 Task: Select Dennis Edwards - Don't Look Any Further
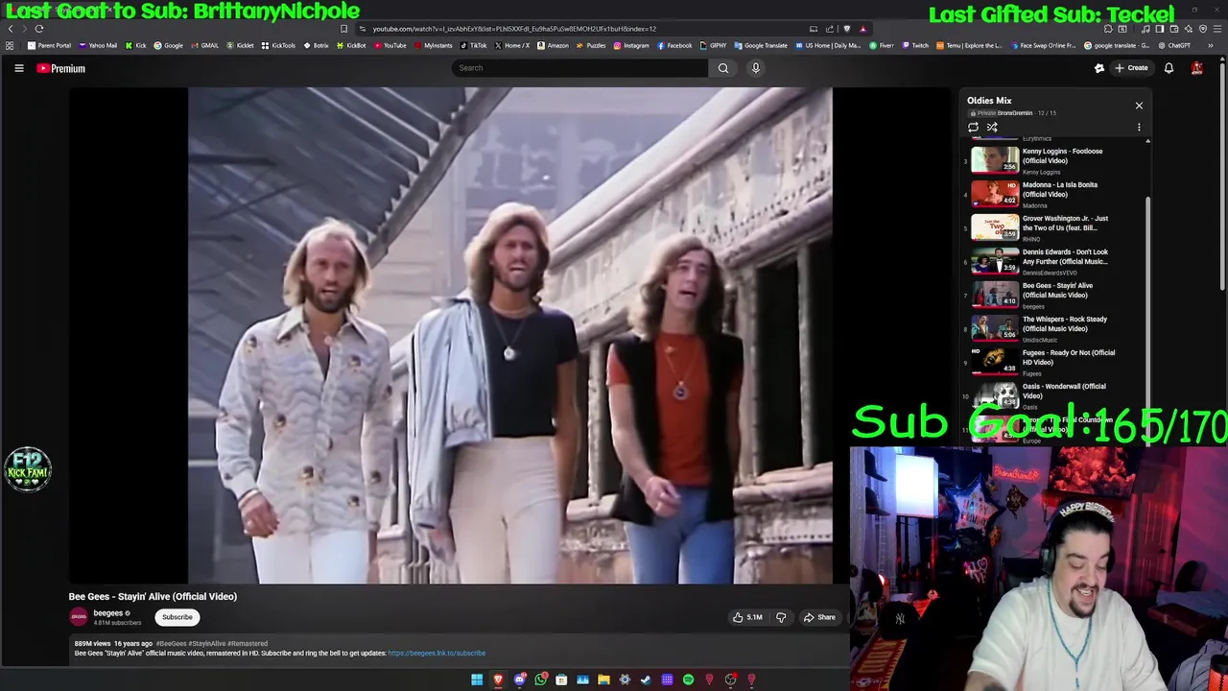1054,261
